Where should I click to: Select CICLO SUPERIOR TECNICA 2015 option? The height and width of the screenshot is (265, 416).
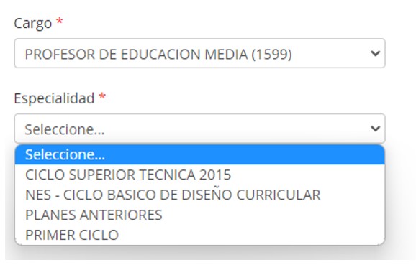(200, 175)
